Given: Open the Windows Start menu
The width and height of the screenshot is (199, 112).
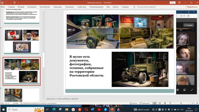Looking at the screenshot, I should pos(3,109).
